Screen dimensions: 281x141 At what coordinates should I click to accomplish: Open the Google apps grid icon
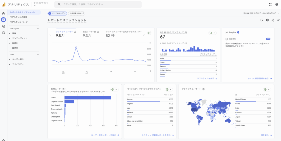[270, 4]
